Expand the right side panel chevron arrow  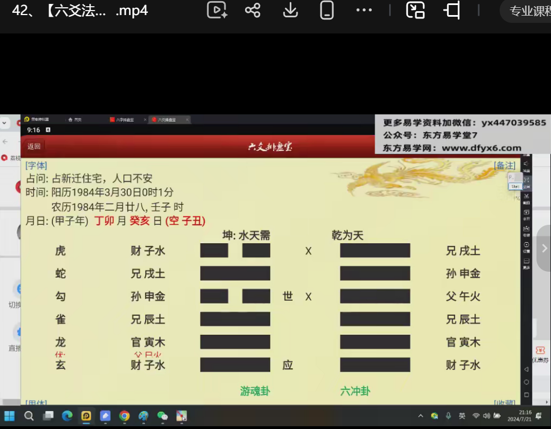point(544,248)
